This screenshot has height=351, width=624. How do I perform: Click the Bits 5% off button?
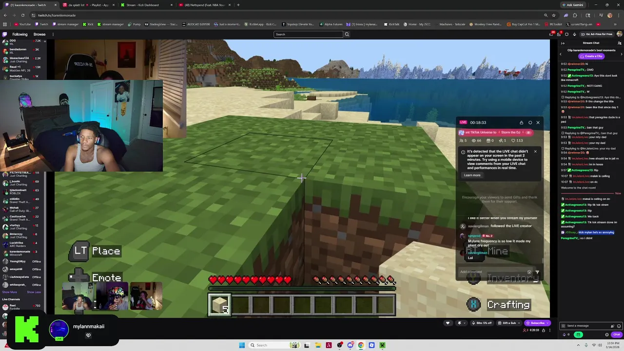tap(482, 323)
